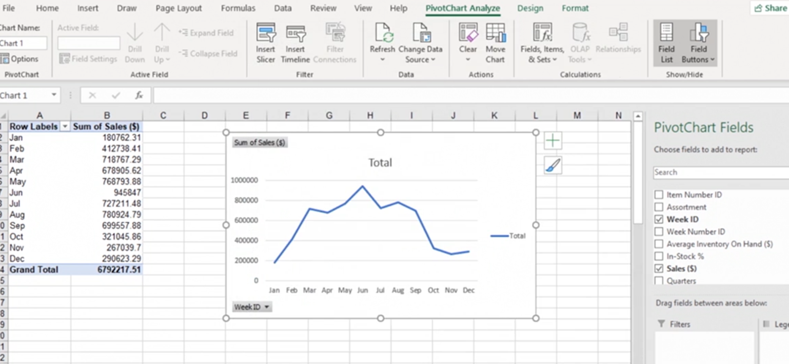The height and width of the screenshot is (364, 789).
Task: Enable the Assortment field checkbox
Action: pos(659,207)
